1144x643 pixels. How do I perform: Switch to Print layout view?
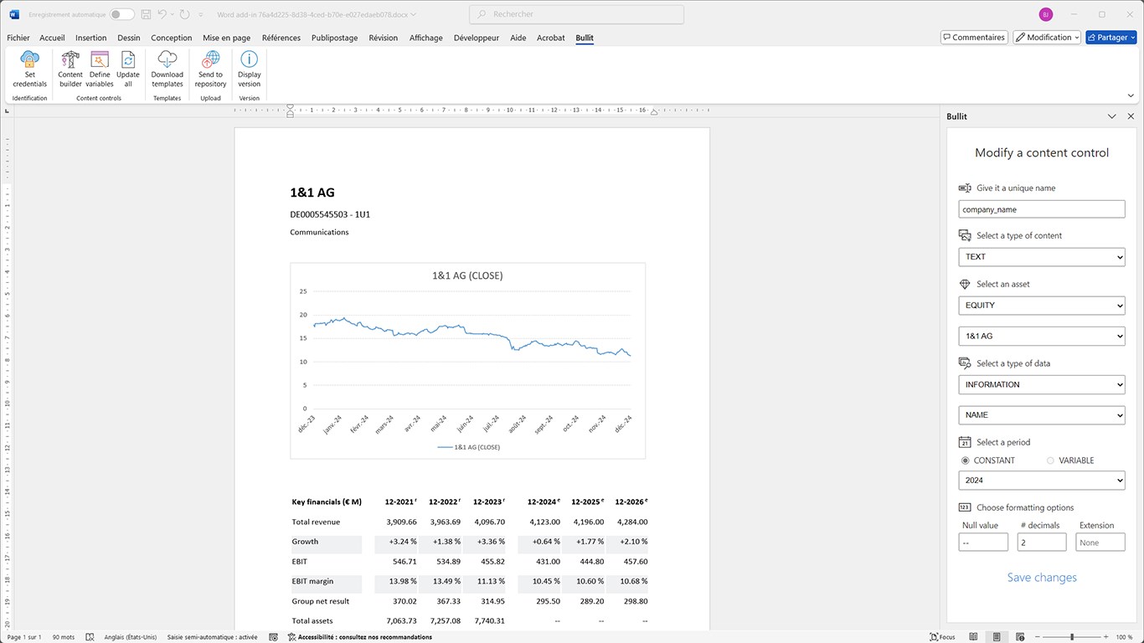coord(997,637)
